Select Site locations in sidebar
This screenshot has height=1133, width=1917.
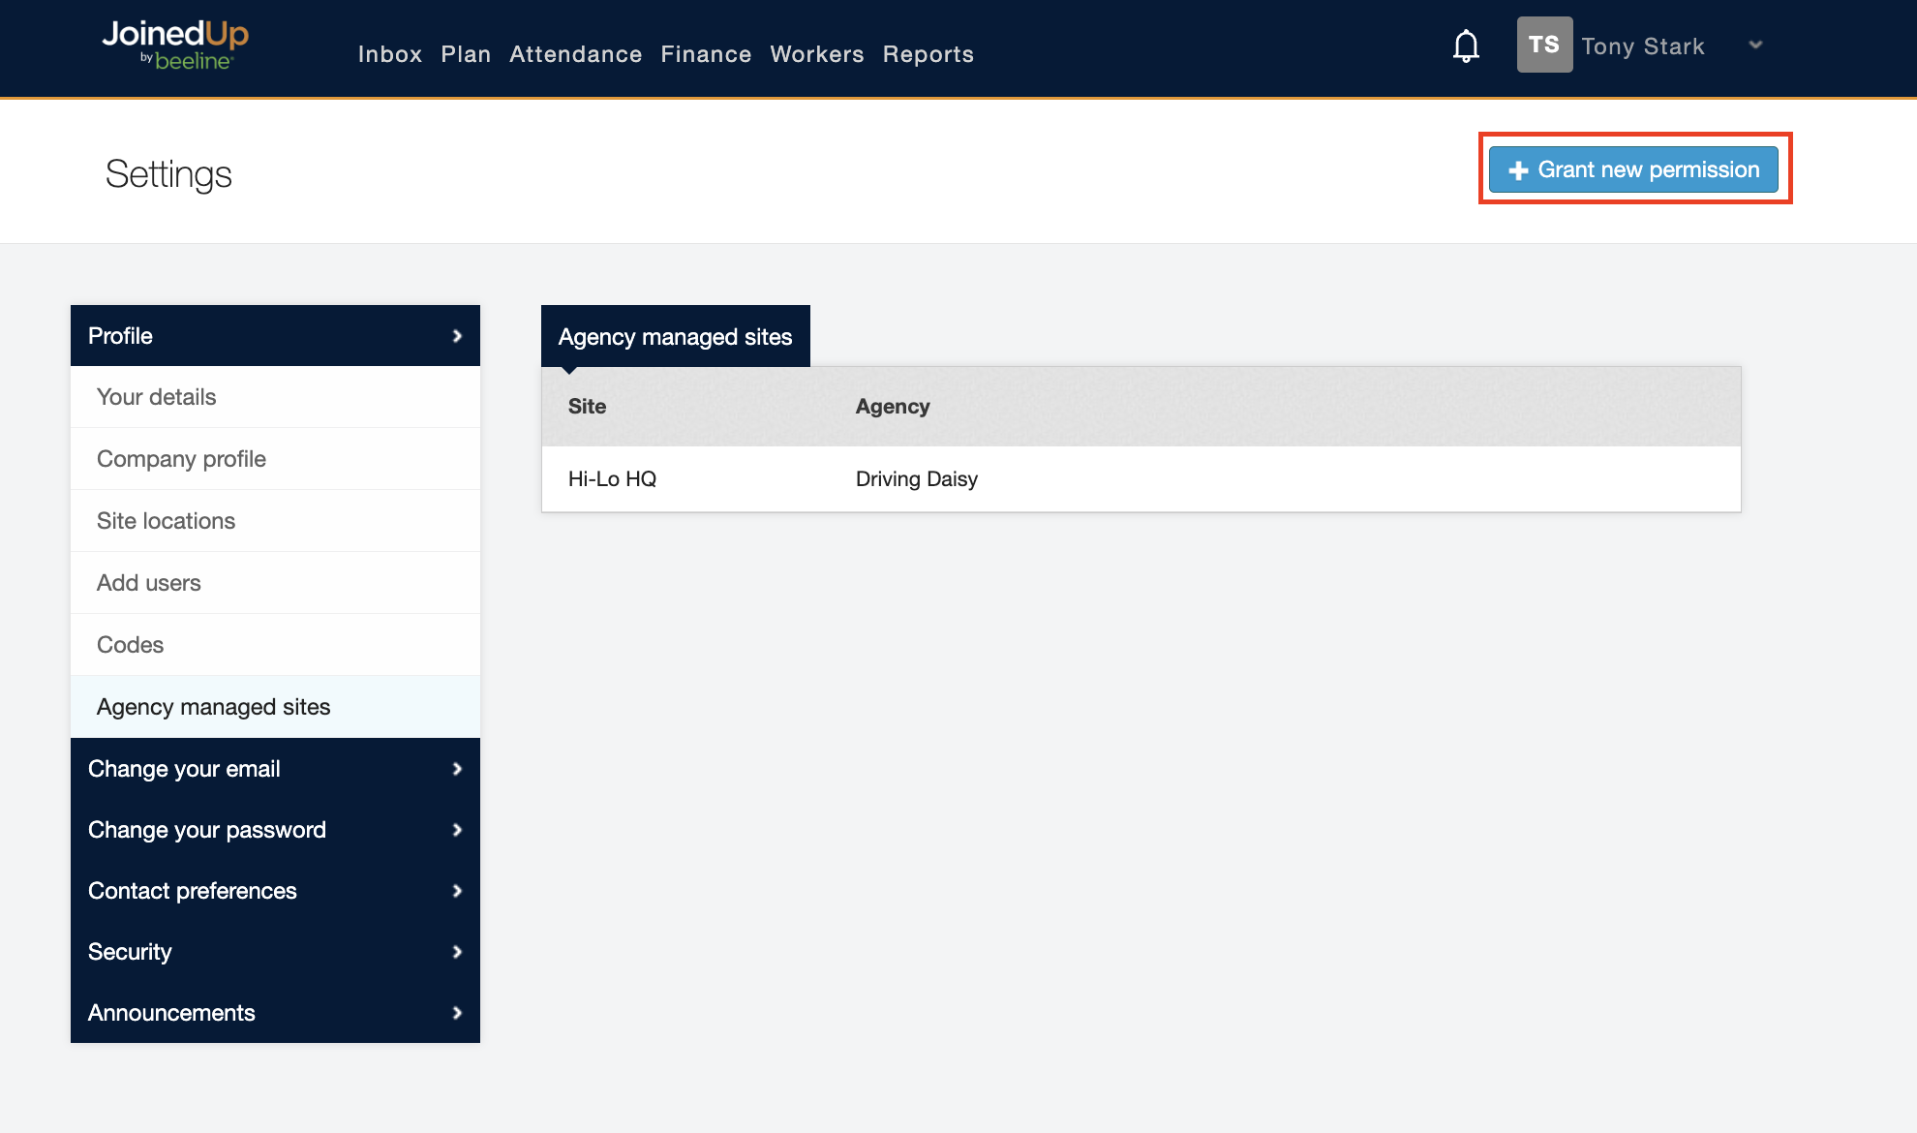click(x=166, y=521)
